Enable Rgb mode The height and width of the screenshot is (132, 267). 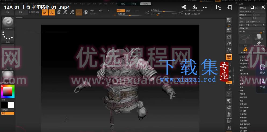100,10
